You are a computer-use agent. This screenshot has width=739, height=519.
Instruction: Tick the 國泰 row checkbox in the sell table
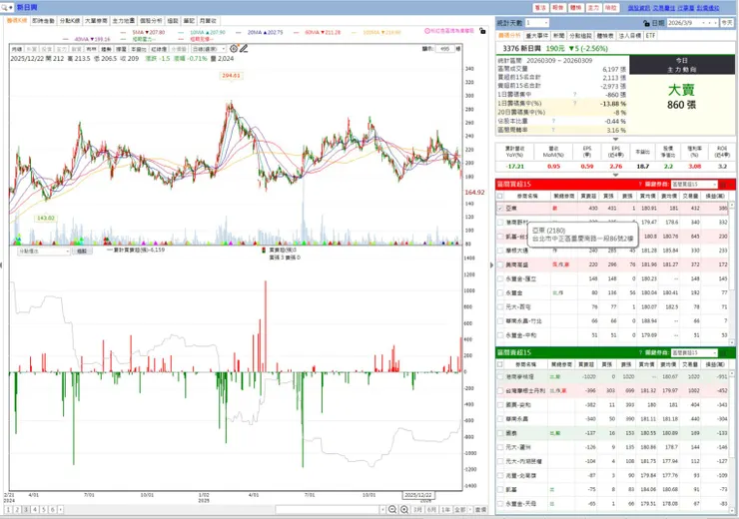tap(500, 433)
